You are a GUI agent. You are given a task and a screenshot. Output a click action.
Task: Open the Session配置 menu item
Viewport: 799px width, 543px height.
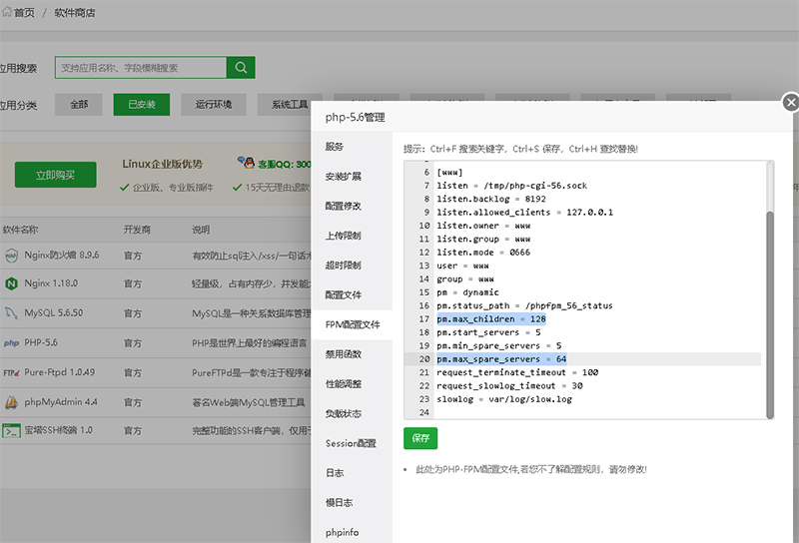coord(351,443)
